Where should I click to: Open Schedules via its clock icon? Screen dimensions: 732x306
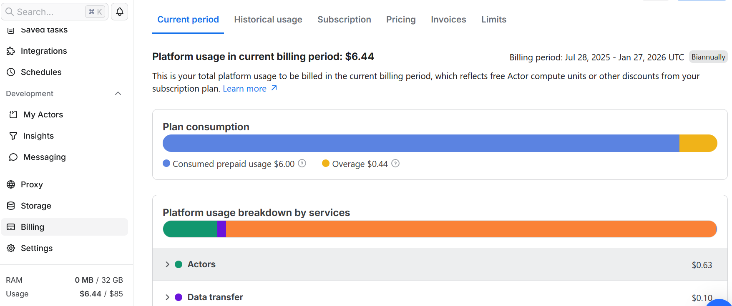click(x=11, y=72)
